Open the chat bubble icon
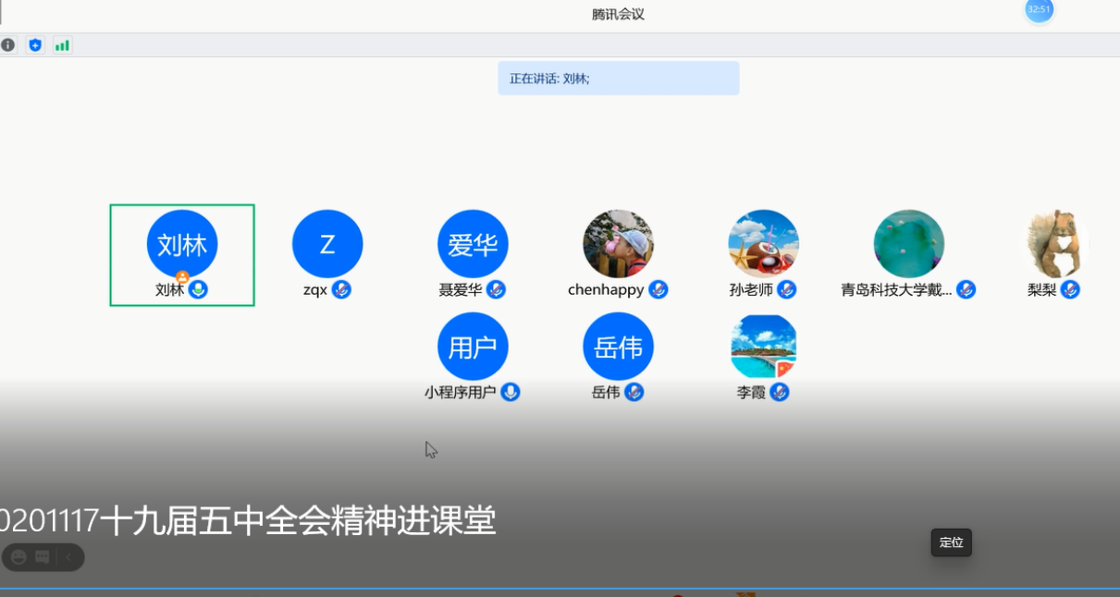The image size is (1120, 597). (x=43, y=557)
